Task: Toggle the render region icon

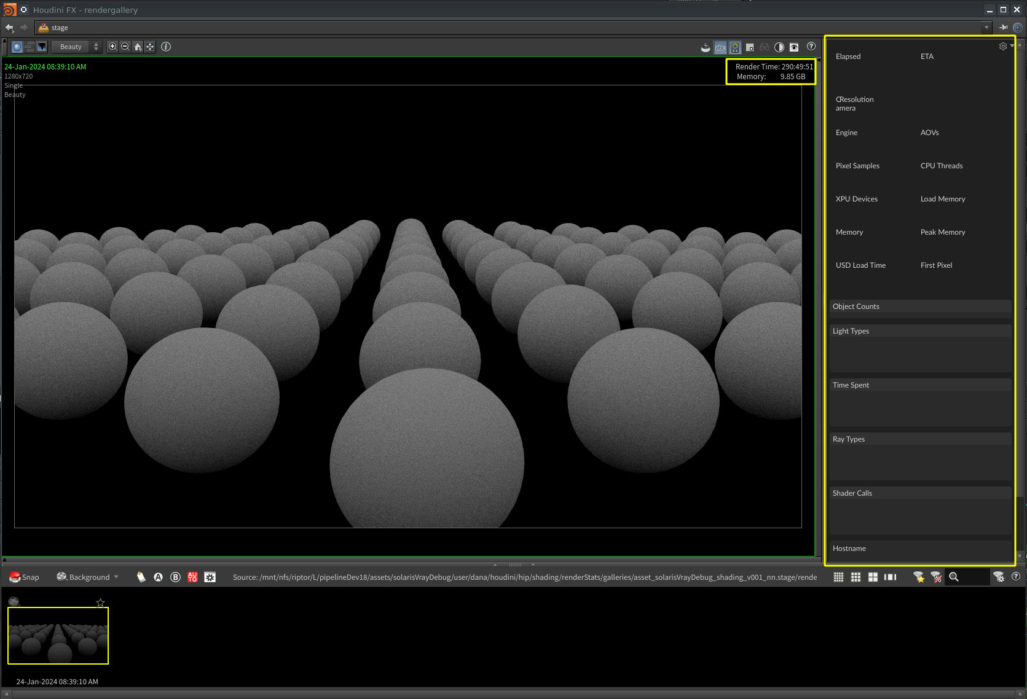Action: point(750,47)
